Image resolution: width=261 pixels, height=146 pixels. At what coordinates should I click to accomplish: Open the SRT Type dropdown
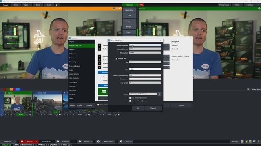pos(145,62)
